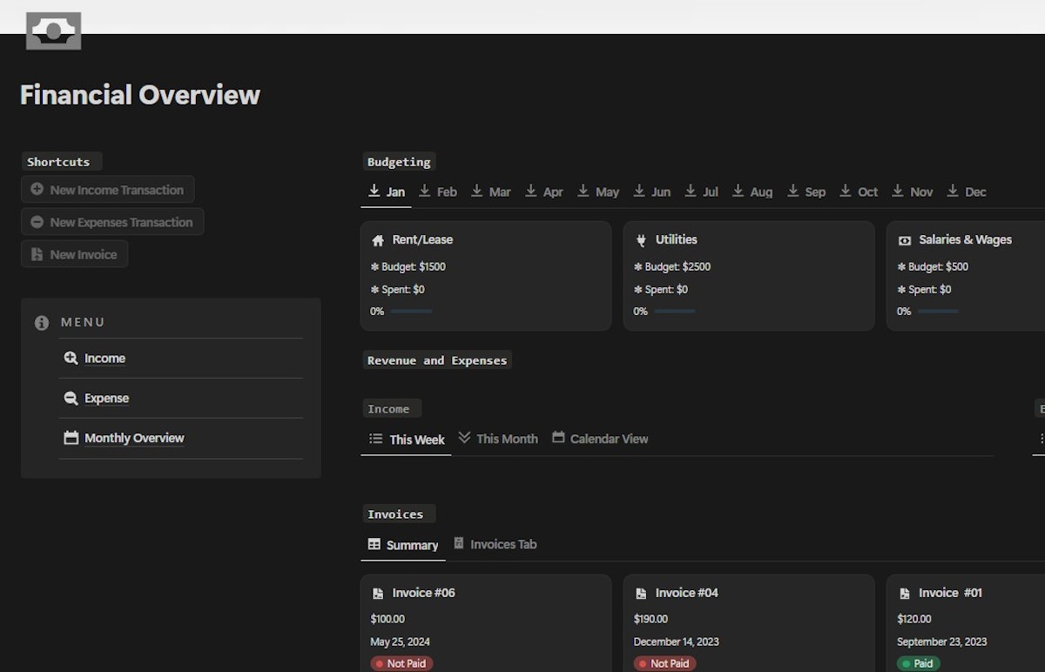Switch to the Jan budgeting tab
1045x672 pixels.
tap(387, 192)
